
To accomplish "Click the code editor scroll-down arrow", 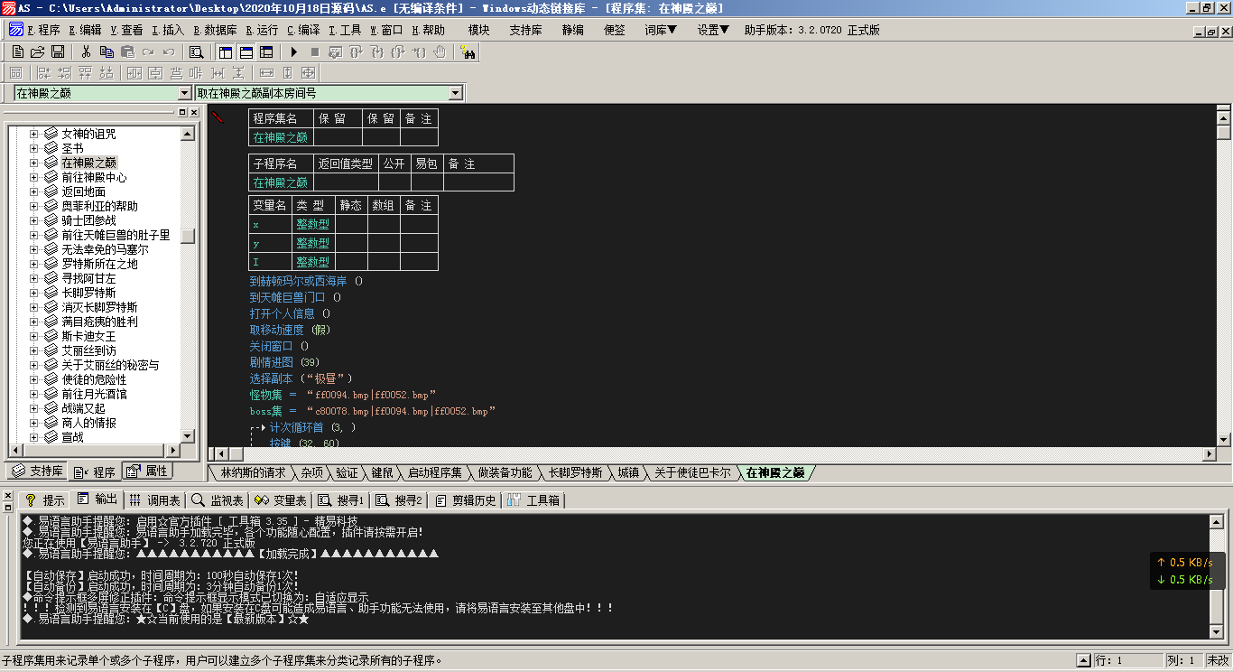I will (1223, 440).
